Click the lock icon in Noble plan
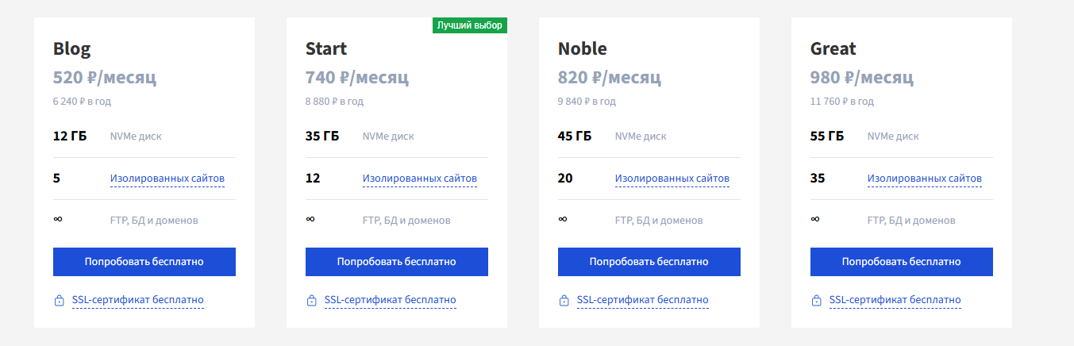Screen dimensions: 1074x346 point(564,301)
